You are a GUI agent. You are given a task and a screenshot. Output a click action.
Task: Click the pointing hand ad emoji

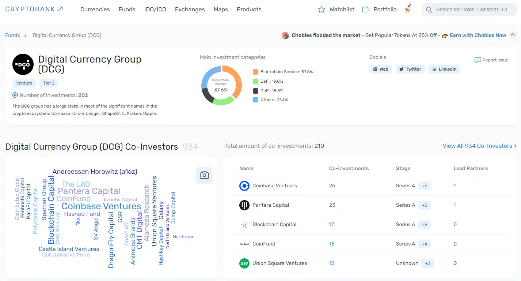point(445,36)
